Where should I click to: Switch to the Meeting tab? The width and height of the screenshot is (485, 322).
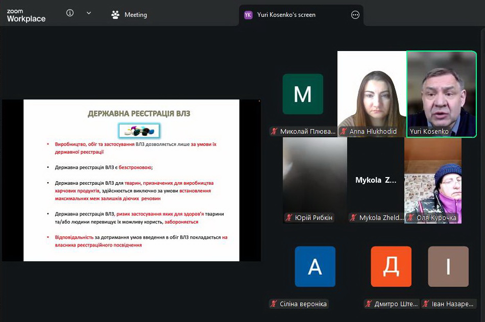[x=130, y=15]
